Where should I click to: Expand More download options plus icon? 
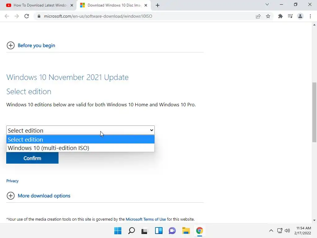coord(11,196)
